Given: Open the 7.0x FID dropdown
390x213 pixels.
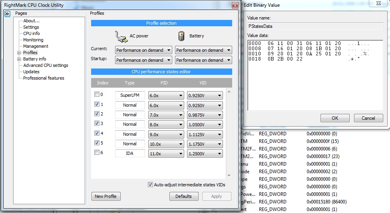Looking at the screenshot, I should click(x=166, y=115).
